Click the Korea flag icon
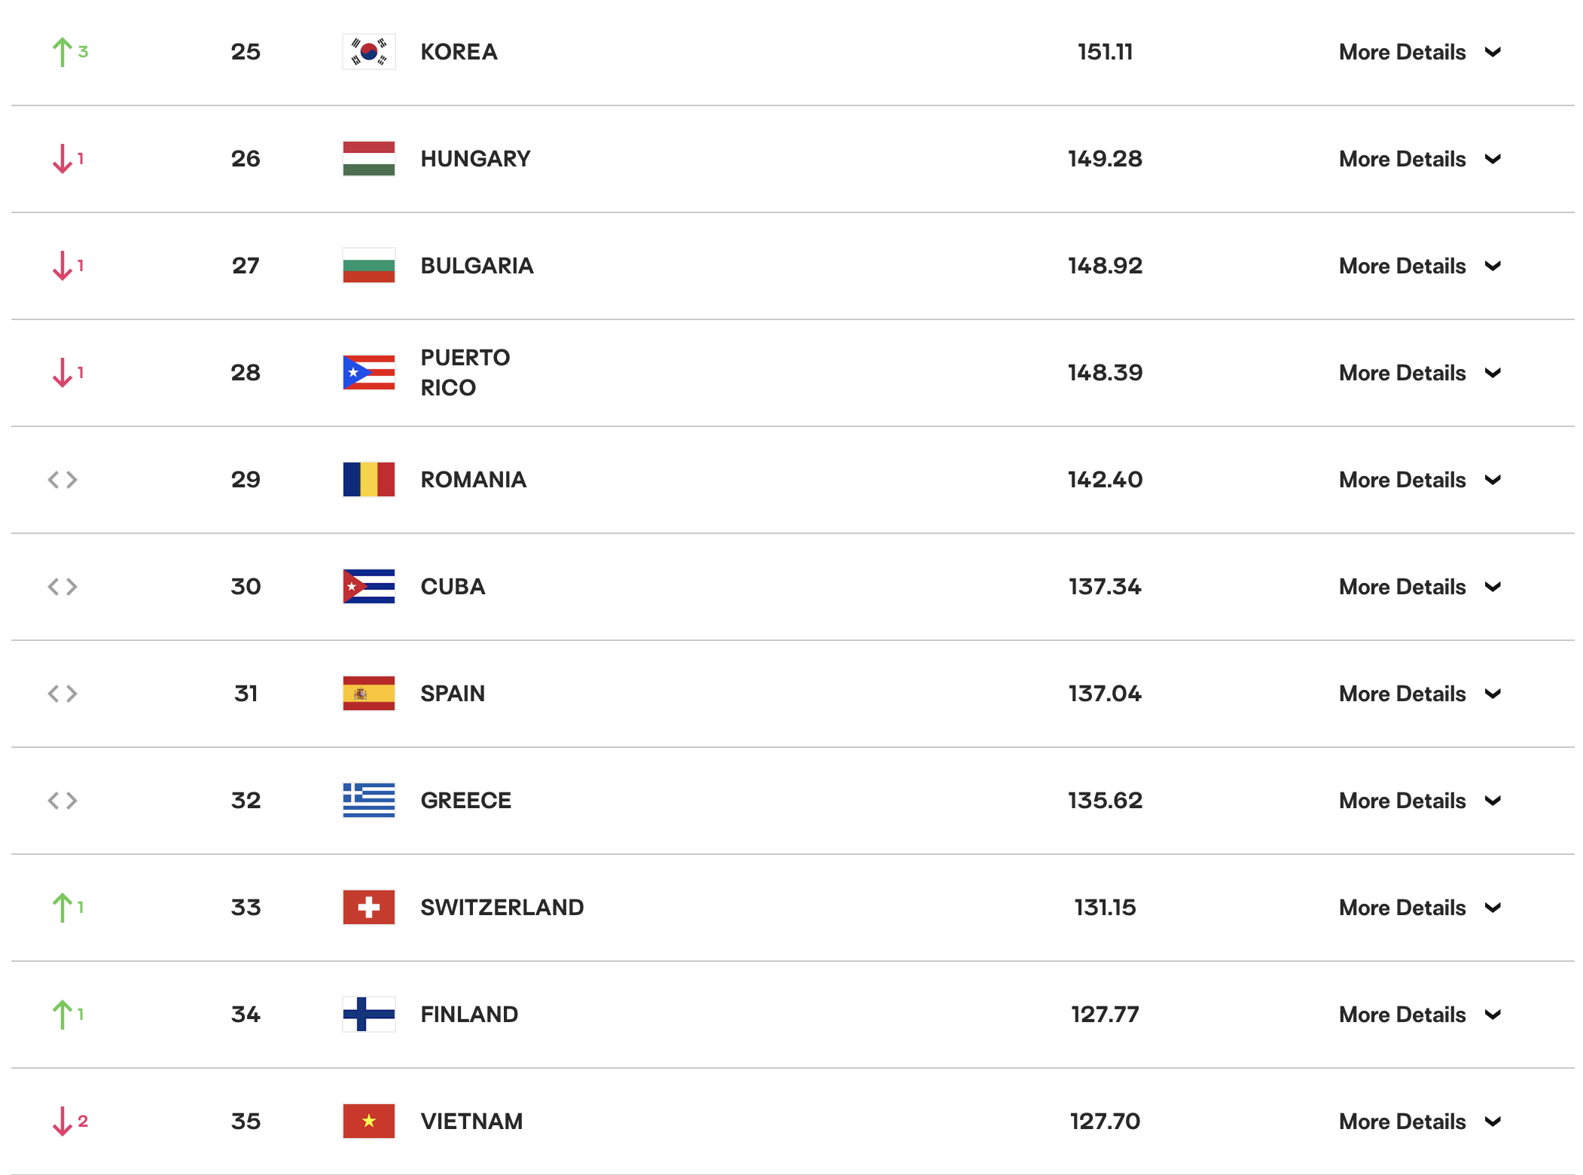The height and width of the screenshot is (1175, 1583). pyautogui.click(x=368, y=52)
